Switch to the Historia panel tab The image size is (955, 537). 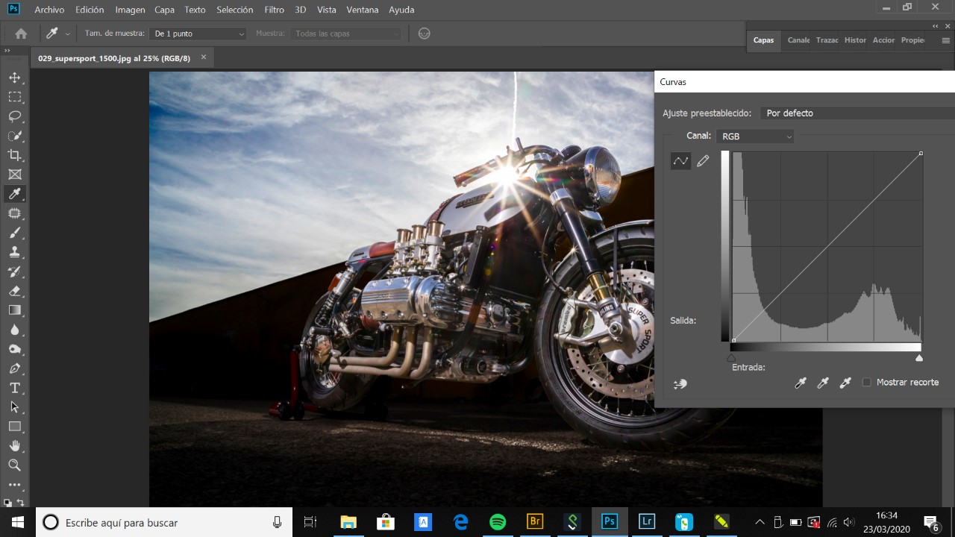click(x=855, y=40)
